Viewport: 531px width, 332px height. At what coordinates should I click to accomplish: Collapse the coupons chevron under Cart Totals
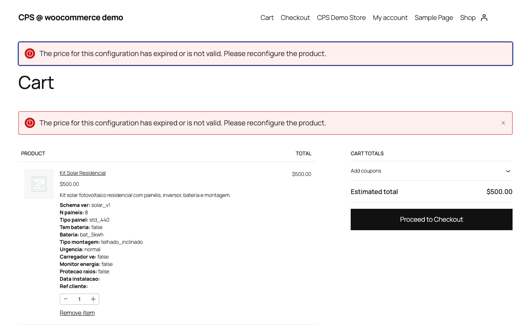pos(508,171)
